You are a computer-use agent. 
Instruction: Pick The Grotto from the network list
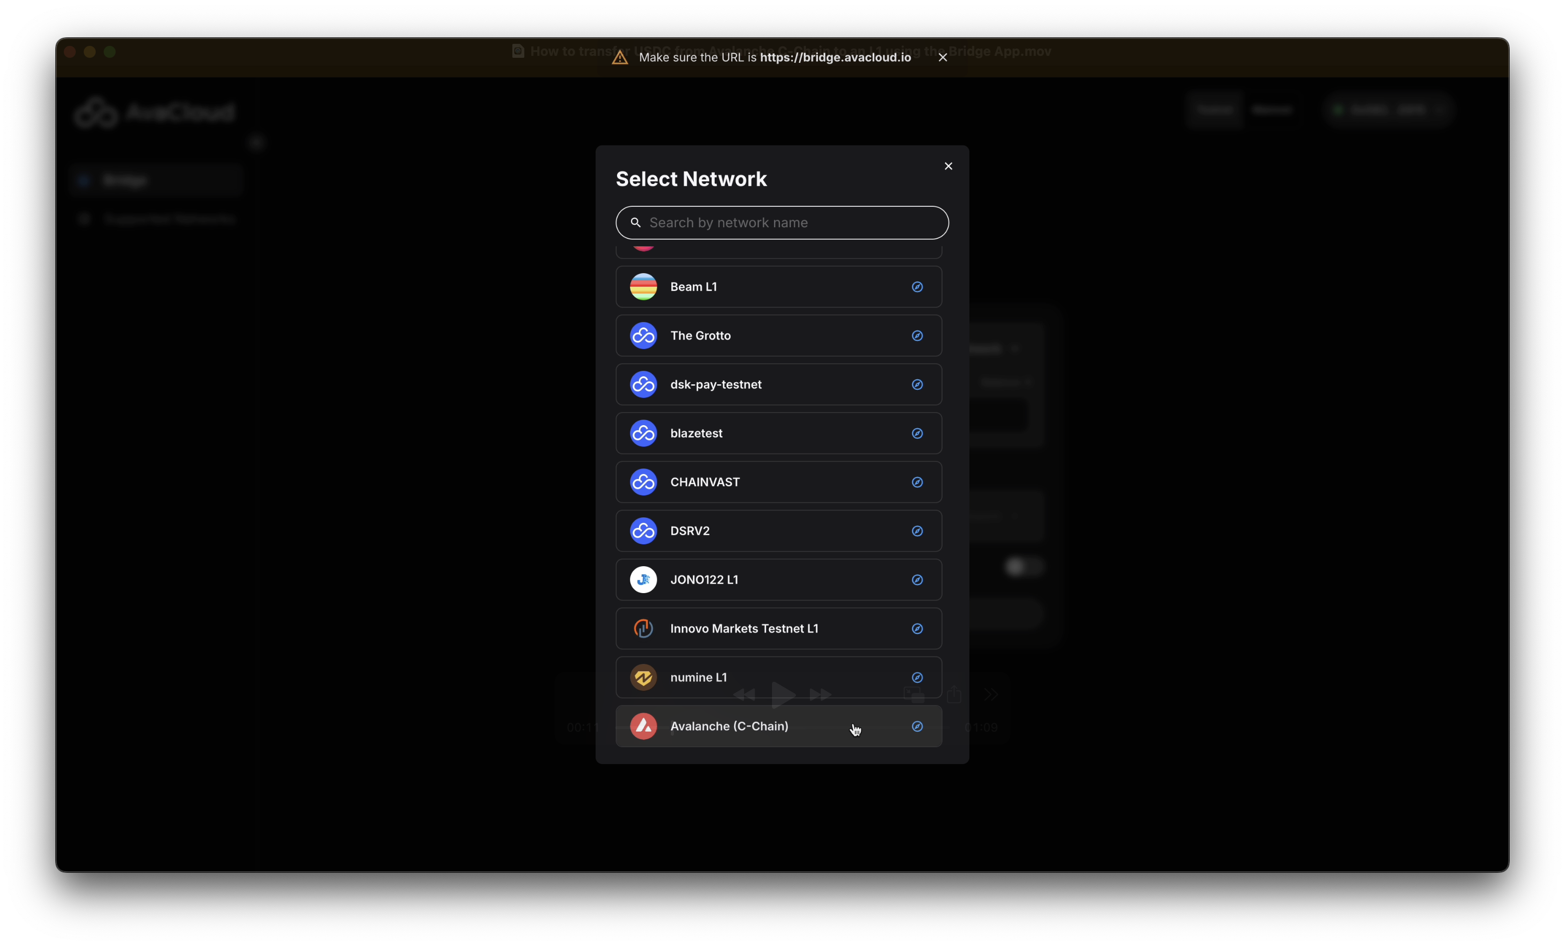[x=700, y=335]
